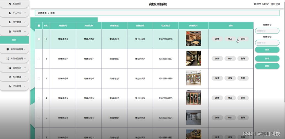Expand the 个人中心 chevron arrow
Image resolution: width=285 pixels, height=139 pixels.
25,13
